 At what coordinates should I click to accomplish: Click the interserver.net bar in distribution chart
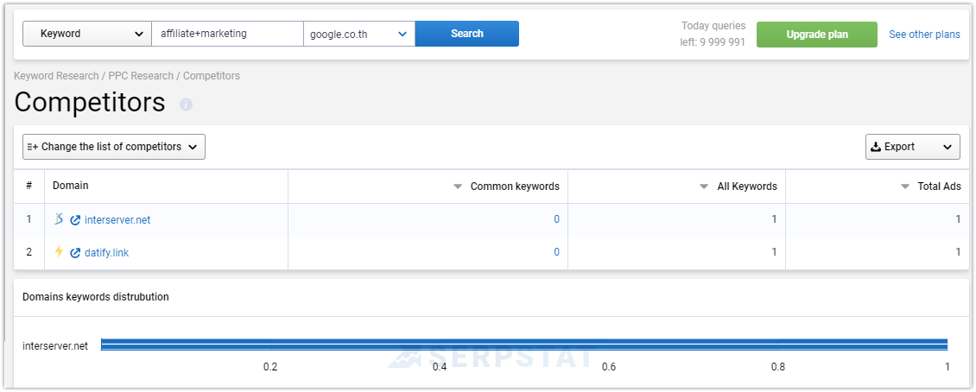pos(524,345)
